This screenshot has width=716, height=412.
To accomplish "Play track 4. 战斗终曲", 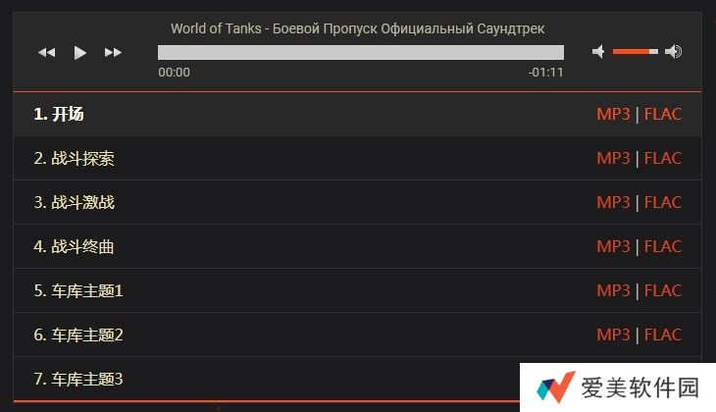I will pos(74,246).
